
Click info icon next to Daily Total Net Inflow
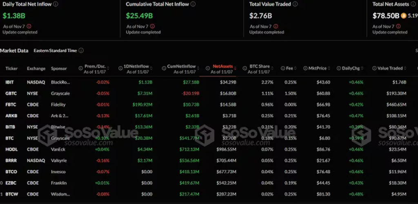coord(56,4)
